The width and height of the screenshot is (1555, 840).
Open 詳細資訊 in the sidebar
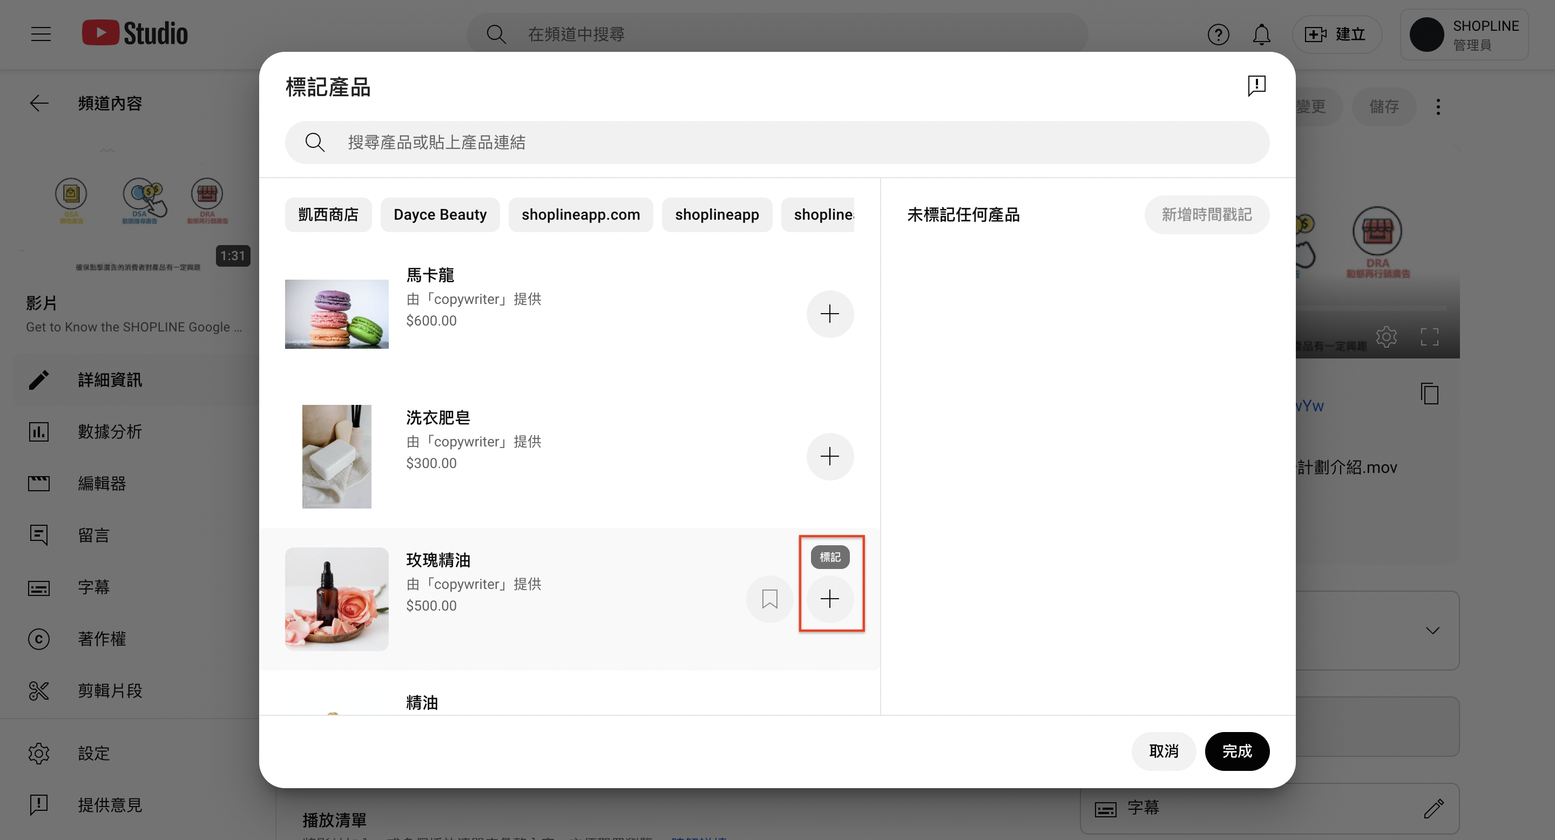pyautogui.click(x=135, y=380)
